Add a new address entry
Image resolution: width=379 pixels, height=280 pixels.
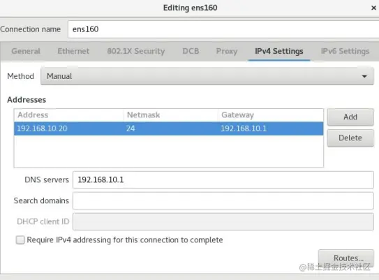[350, 117]
